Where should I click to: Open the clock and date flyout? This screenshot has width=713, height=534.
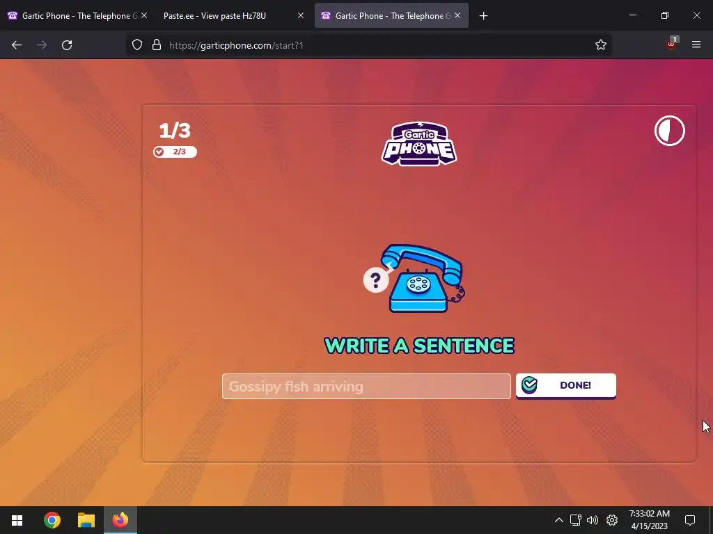[x=650, y=520]
